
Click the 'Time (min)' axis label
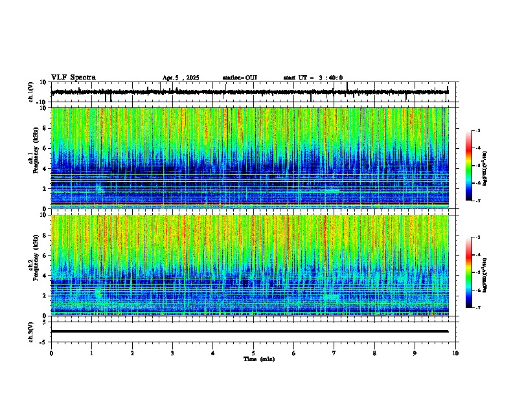(x=259, y=359)
